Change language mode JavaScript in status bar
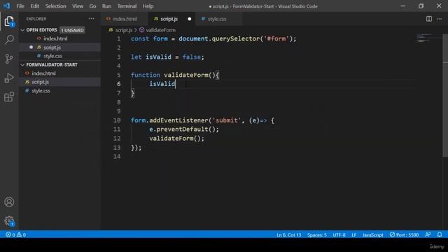Screen dimensions: 448x252 372,234
